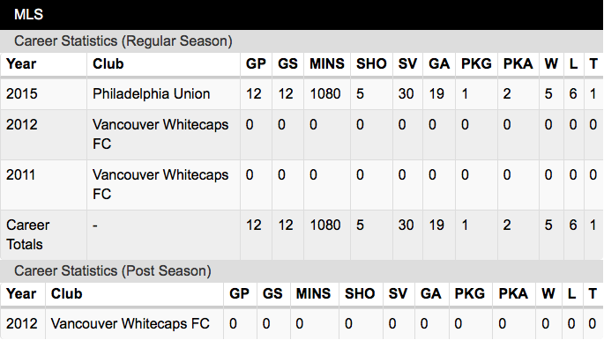Select the Career Totals row label
Screen dimensions: 604x340
pos(27,234)
